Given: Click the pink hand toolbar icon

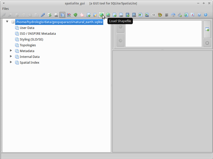Looking at the screenshot, I should point(82,15).
